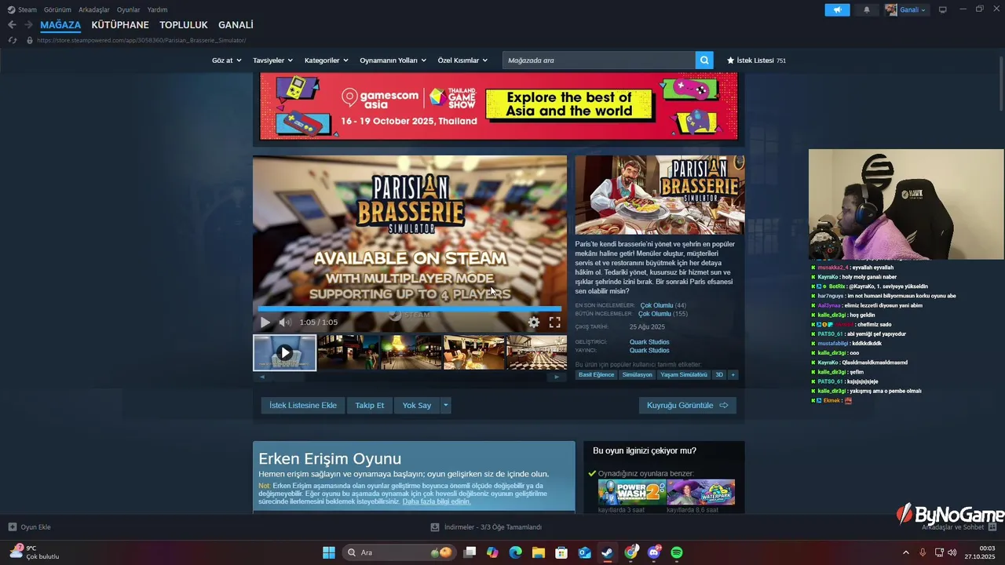The height and width of the screenshot is (565, 1005).
Task: Open Windows Start menu
Action: point(329,552)
